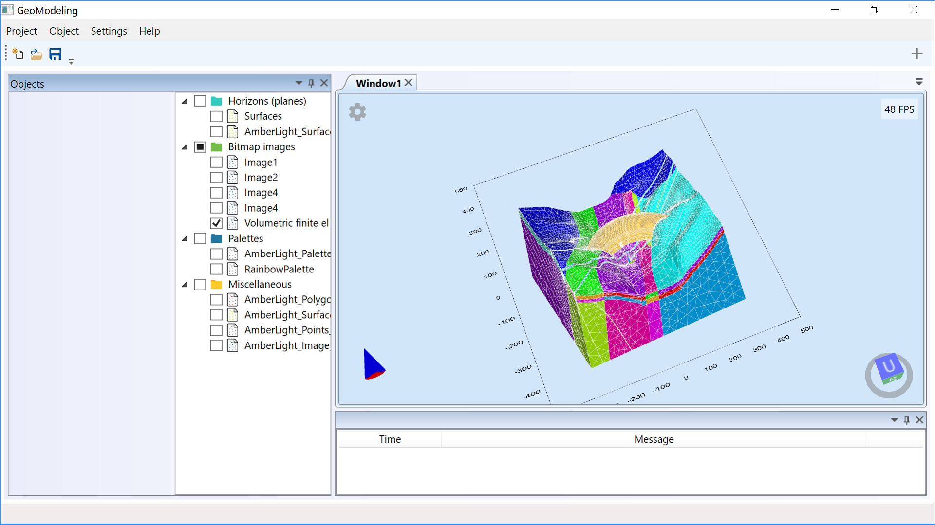
Task: Click the Image1 item document icon
Action: click(233, 162)
